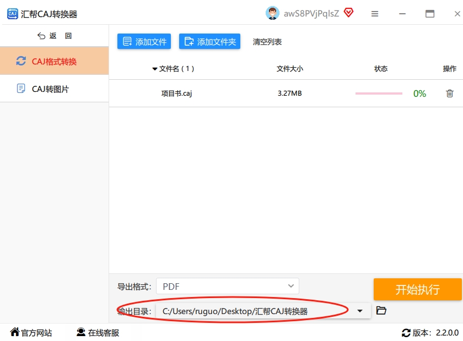
Task: Click the version refresh icon
Action: pyautogui.click(x=406, y=333)
